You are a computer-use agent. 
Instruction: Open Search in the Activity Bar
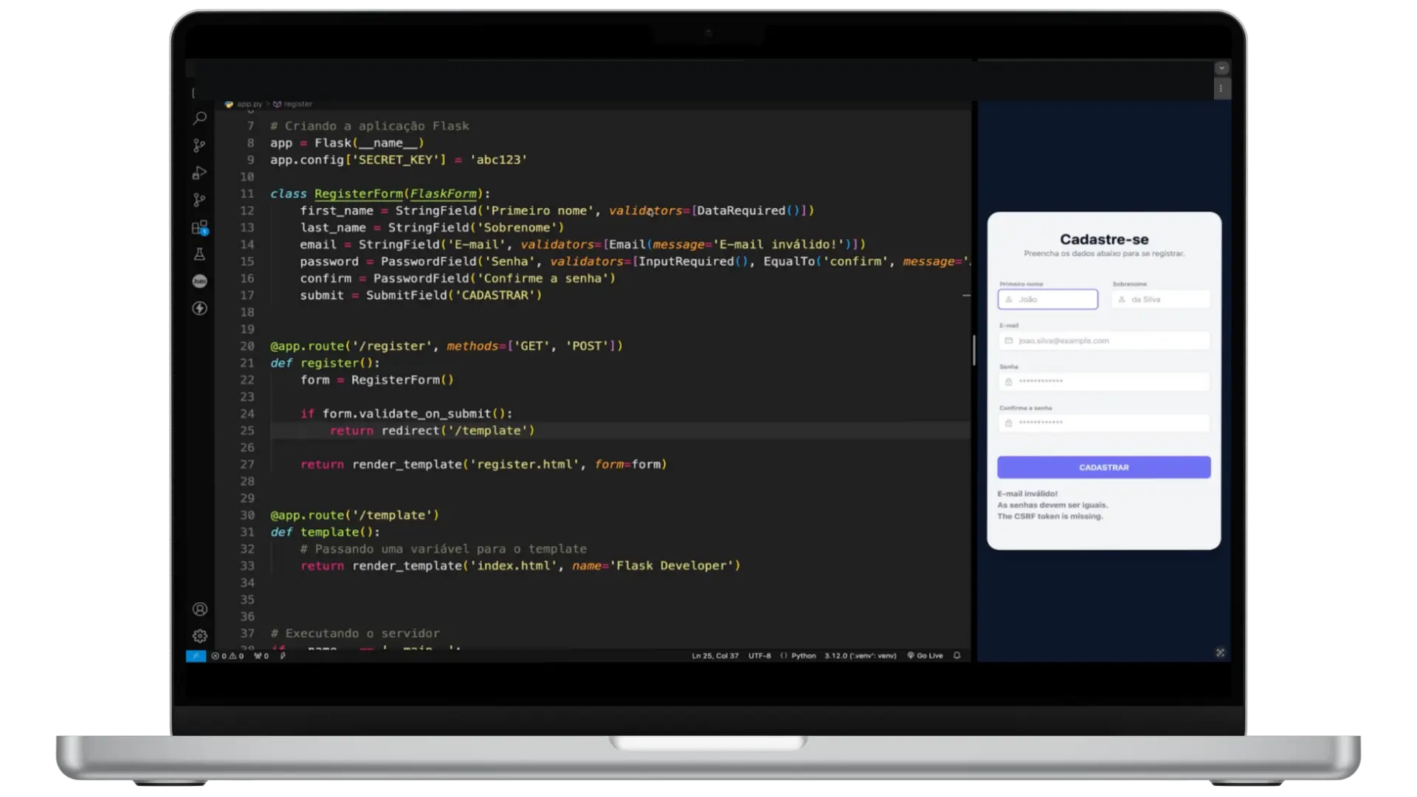point(199,118)
